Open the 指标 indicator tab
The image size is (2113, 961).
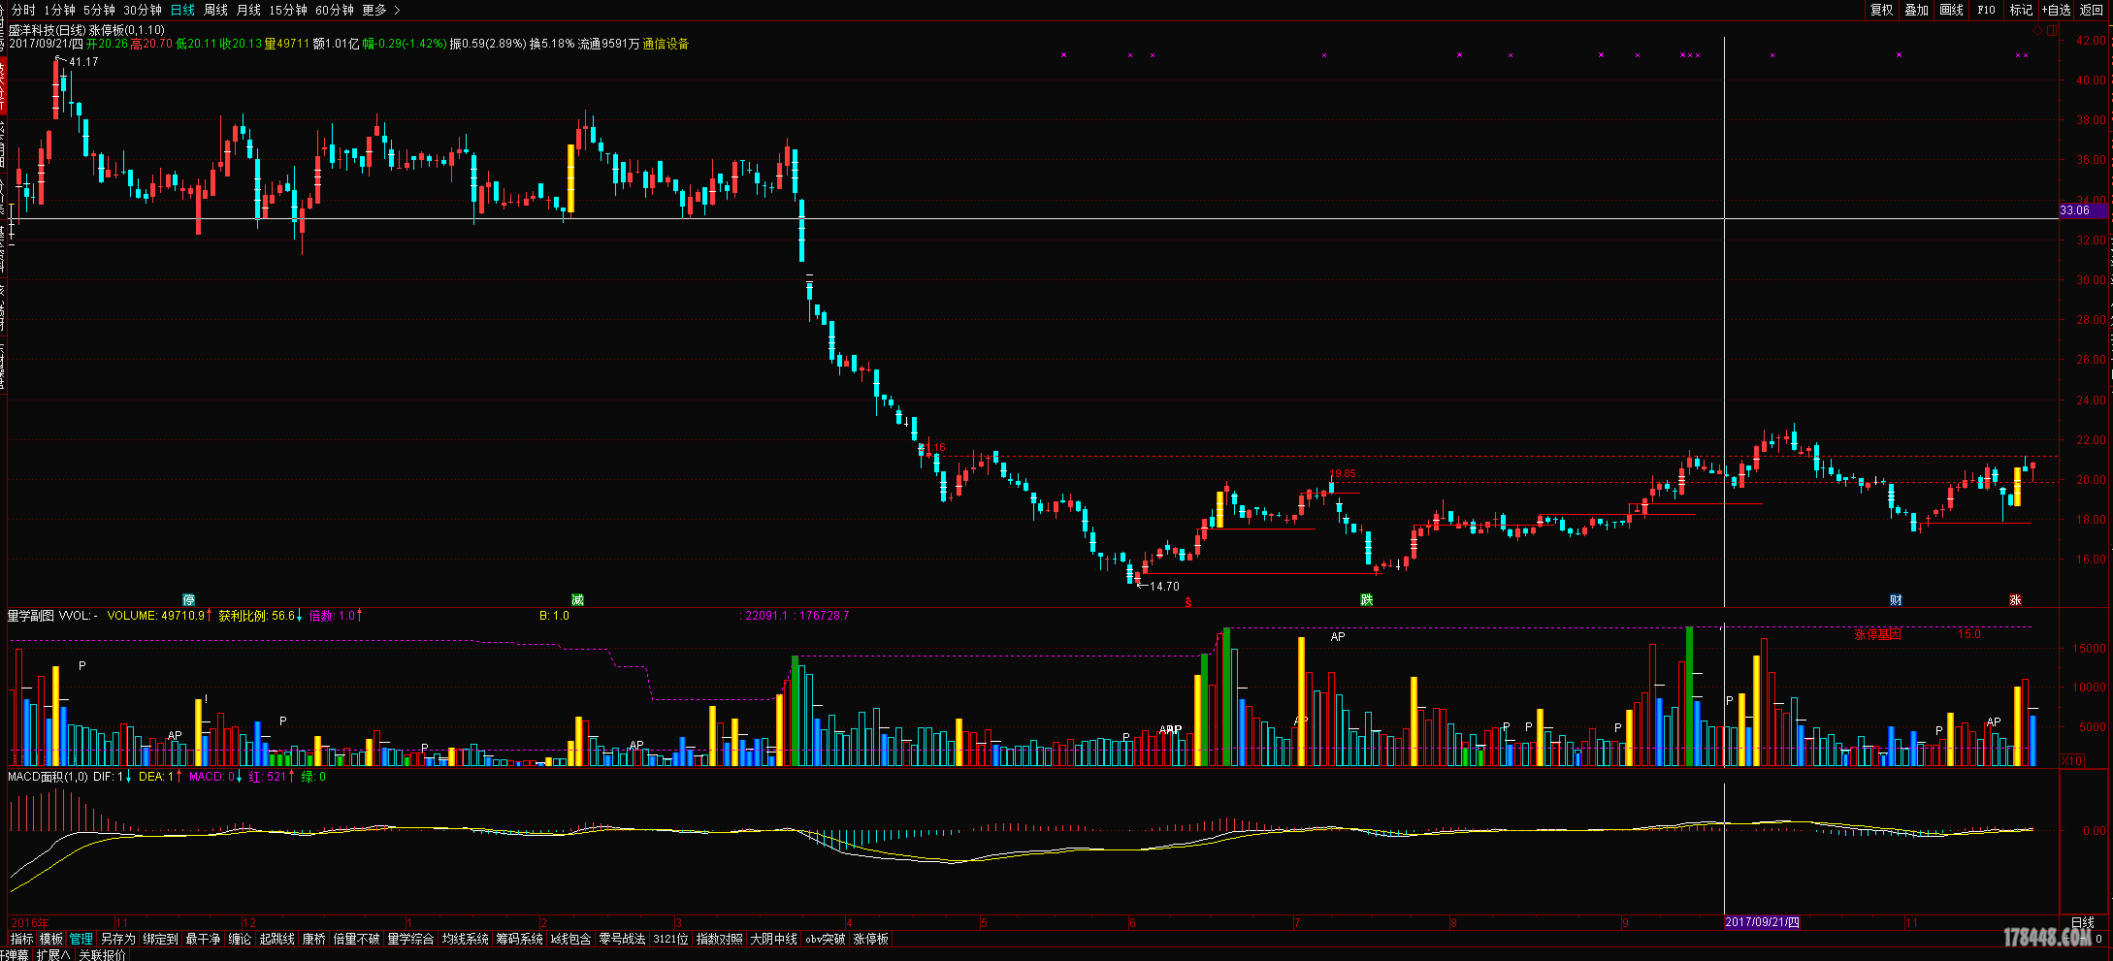[21, 939]
